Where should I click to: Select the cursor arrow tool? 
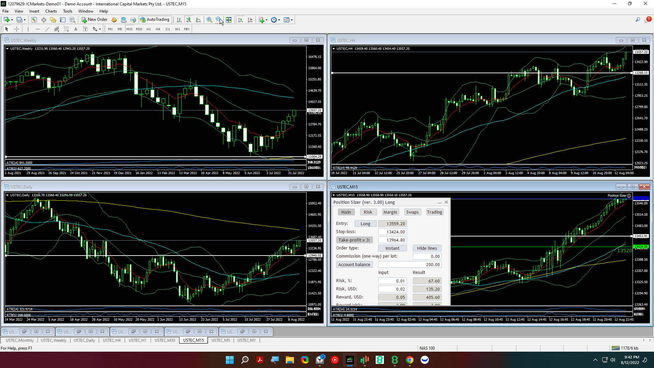pyautogui.click(x=7, y=29)
